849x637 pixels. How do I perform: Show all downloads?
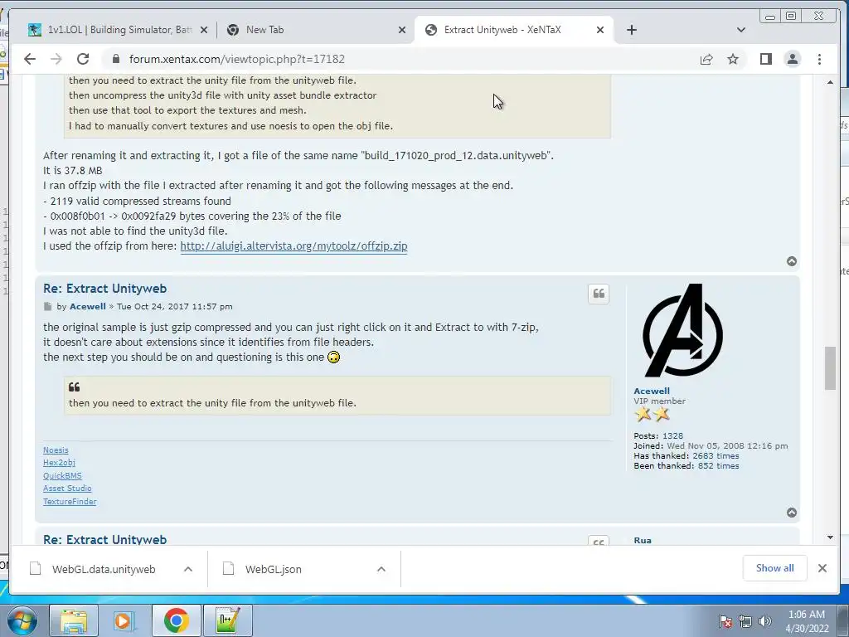click(775, 568)
